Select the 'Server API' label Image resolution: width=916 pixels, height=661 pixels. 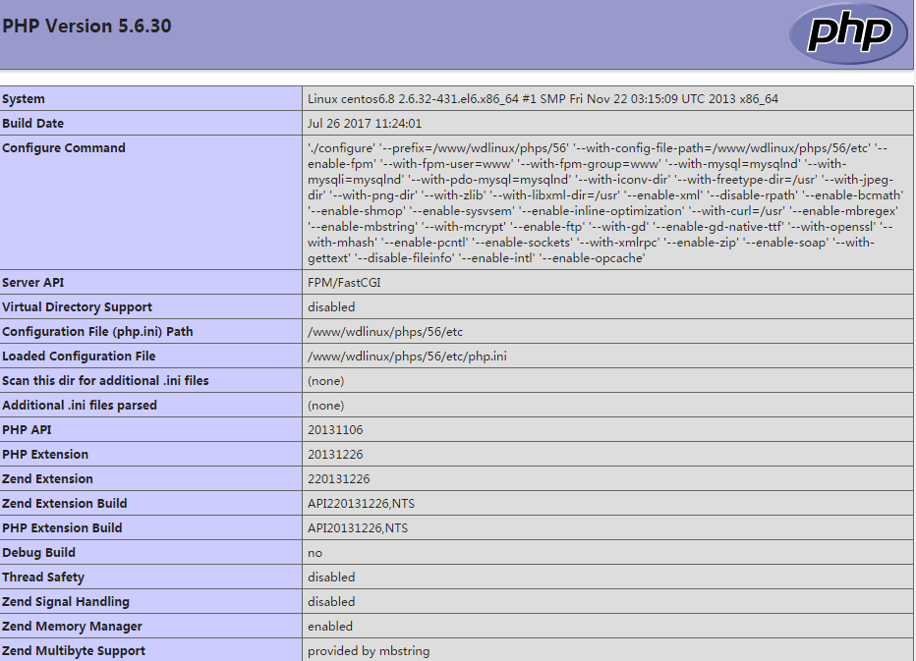point(33,283)
